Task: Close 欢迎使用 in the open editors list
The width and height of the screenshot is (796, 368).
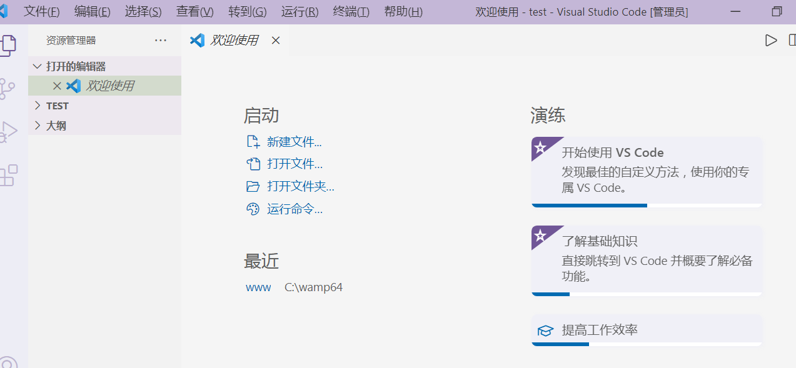Action: pyautogui.click(x=57, y=86)
